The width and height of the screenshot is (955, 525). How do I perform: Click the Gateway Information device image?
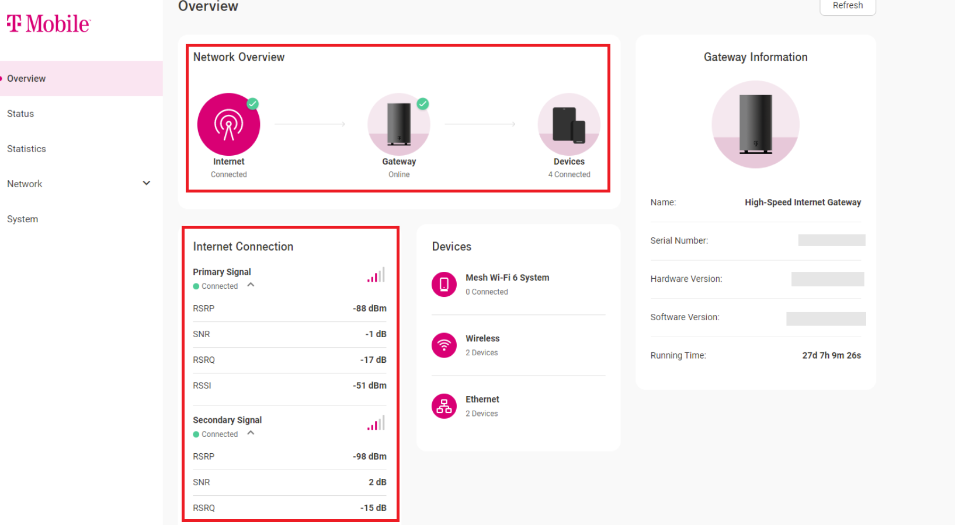[x=755, y=124]
